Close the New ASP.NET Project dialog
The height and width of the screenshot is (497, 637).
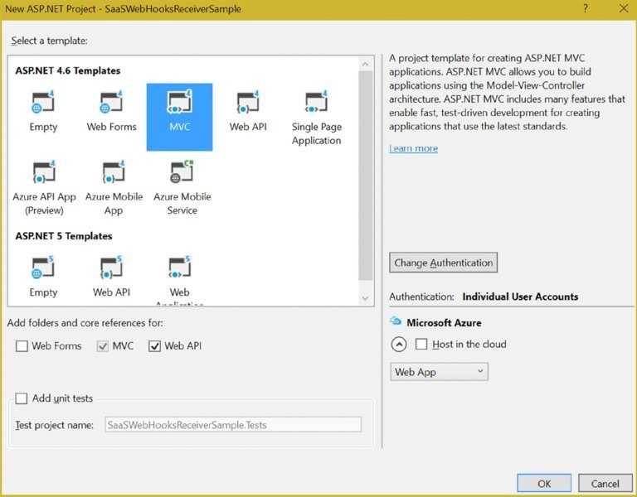(624, 8)
